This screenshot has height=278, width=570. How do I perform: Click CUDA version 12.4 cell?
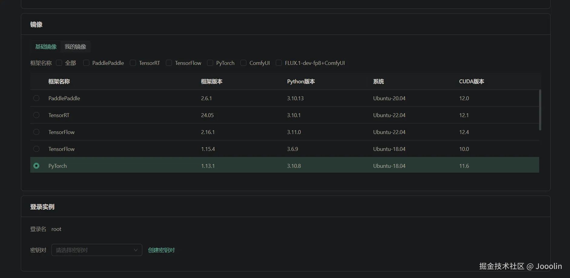tap(464, 132)
